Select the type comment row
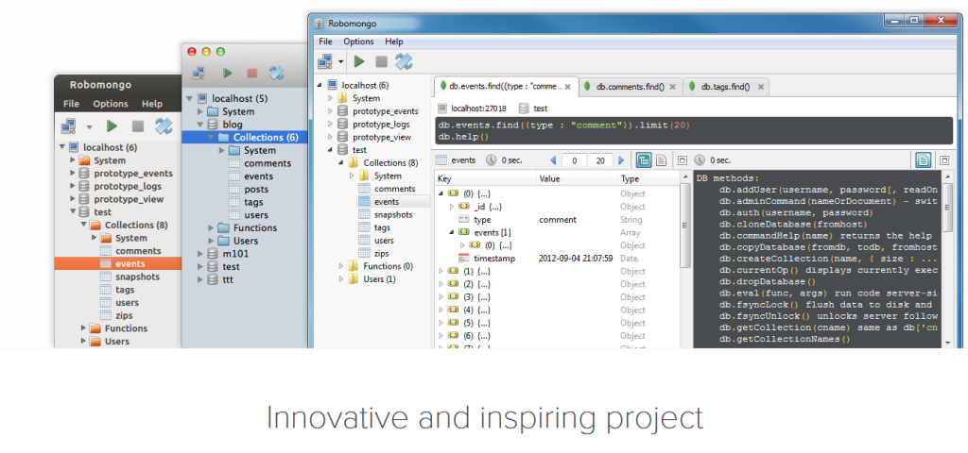Image resolution: width=968 pixels, height=453 pixels. point(556,219)
